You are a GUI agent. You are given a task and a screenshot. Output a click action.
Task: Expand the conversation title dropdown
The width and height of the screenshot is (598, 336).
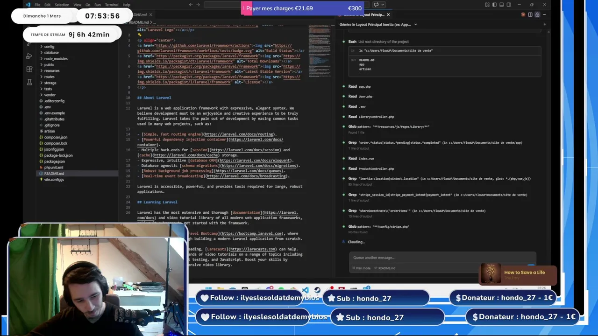[x=415, y=24]
